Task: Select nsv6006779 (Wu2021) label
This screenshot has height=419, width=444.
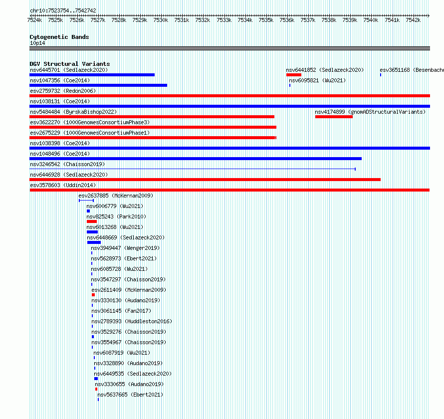Action: 115,206
